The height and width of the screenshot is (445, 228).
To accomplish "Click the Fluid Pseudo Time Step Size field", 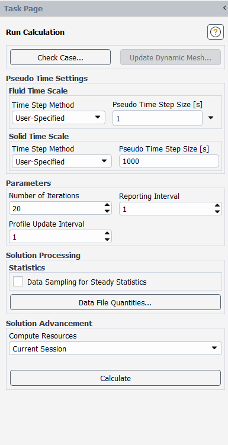I will click(158, 118).
